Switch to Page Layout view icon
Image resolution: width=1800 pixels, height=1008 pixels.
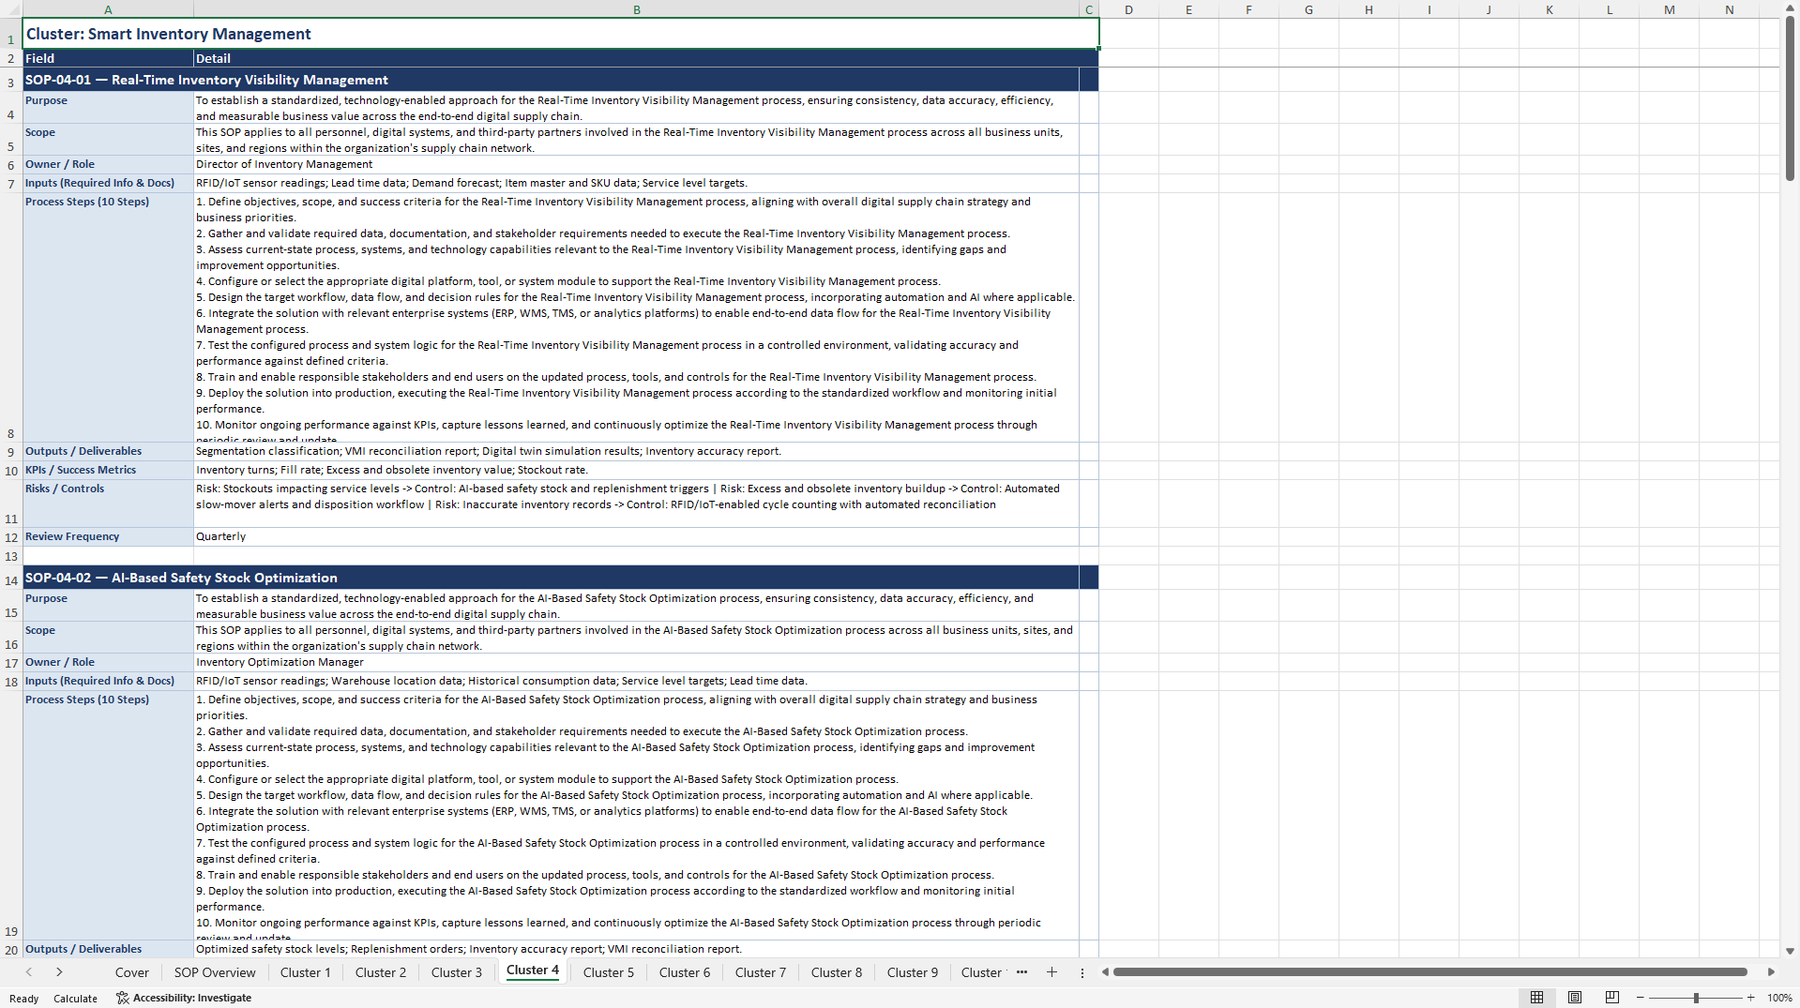pos(1575,998)
